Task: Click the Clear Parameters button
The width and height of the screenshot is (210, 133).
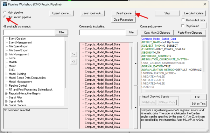Action: (x=124, y=20)
